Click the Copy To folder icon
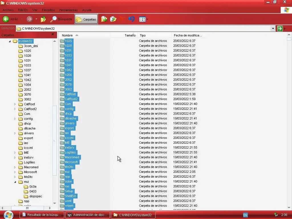Image resolution: width=292 pixels, height=219 pixels. point(113,19)
